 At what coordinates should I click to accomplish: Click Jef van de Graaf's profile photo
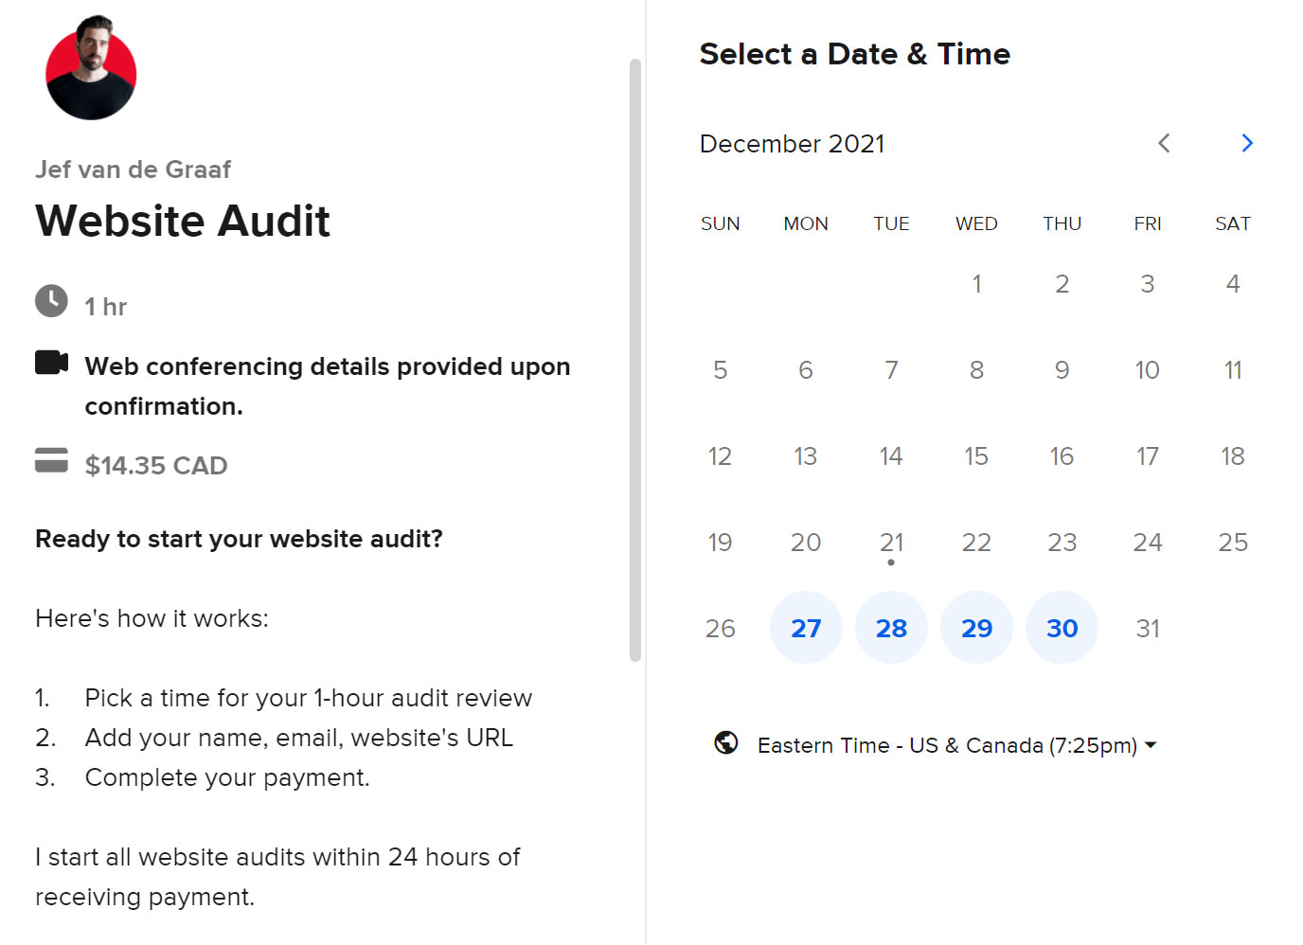click(91, 69)
